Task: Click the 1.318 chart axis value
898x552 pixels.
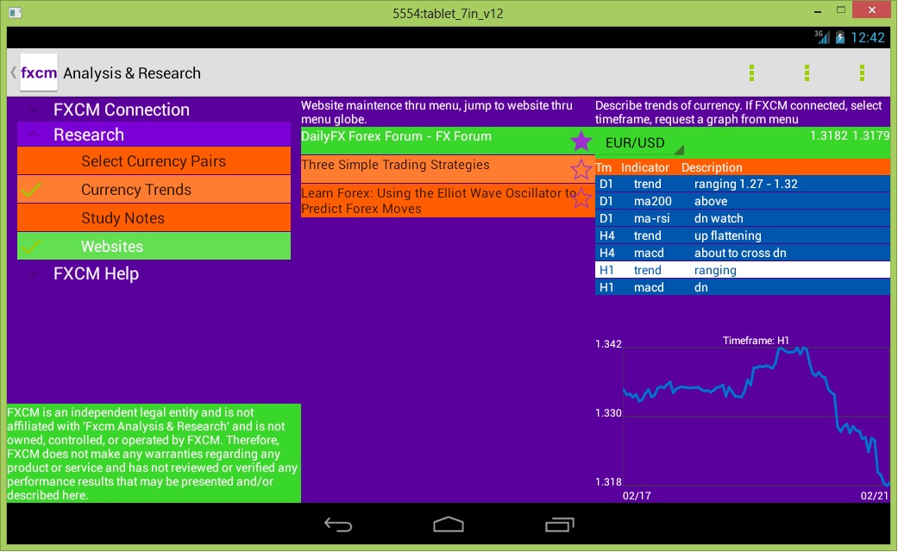Action: point(608,481)
